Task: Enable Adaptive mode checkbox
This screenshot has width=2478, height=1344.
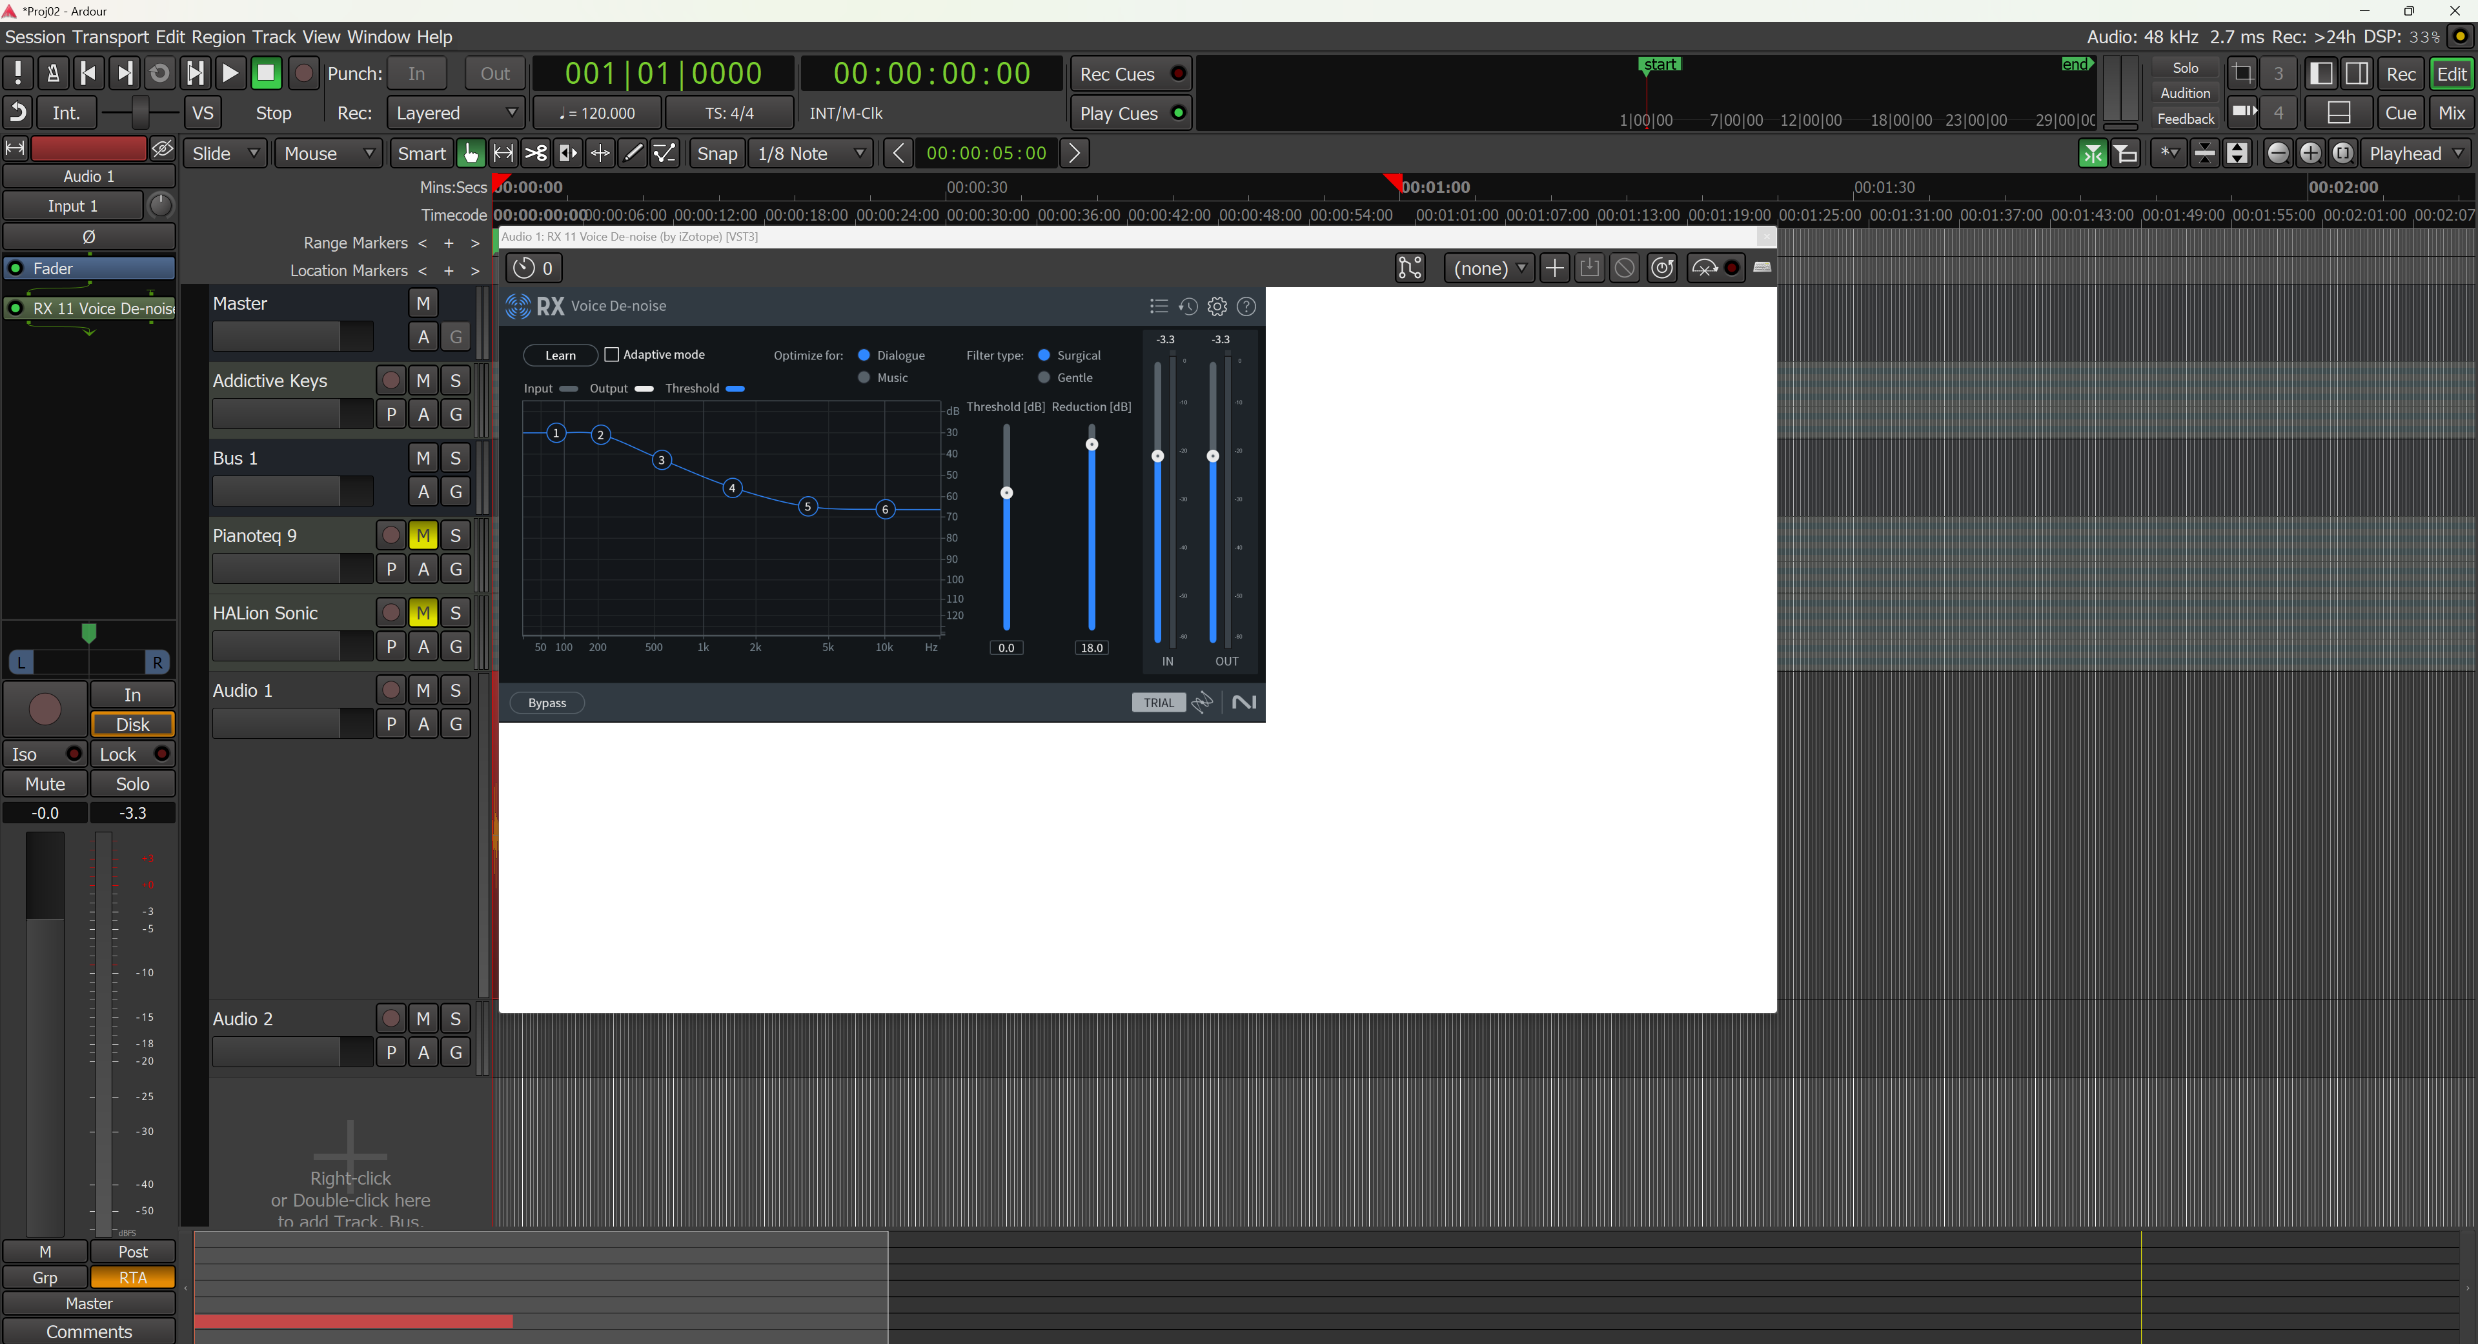Action: 611,355
